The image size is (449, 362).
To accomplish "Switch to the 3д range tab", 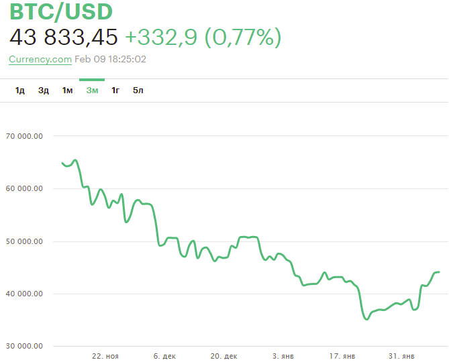I will (44, 90).
